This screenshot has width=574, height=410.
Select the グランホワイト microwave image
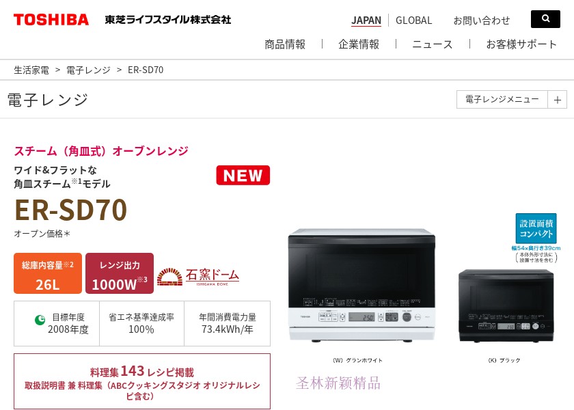tap(361, 286)
